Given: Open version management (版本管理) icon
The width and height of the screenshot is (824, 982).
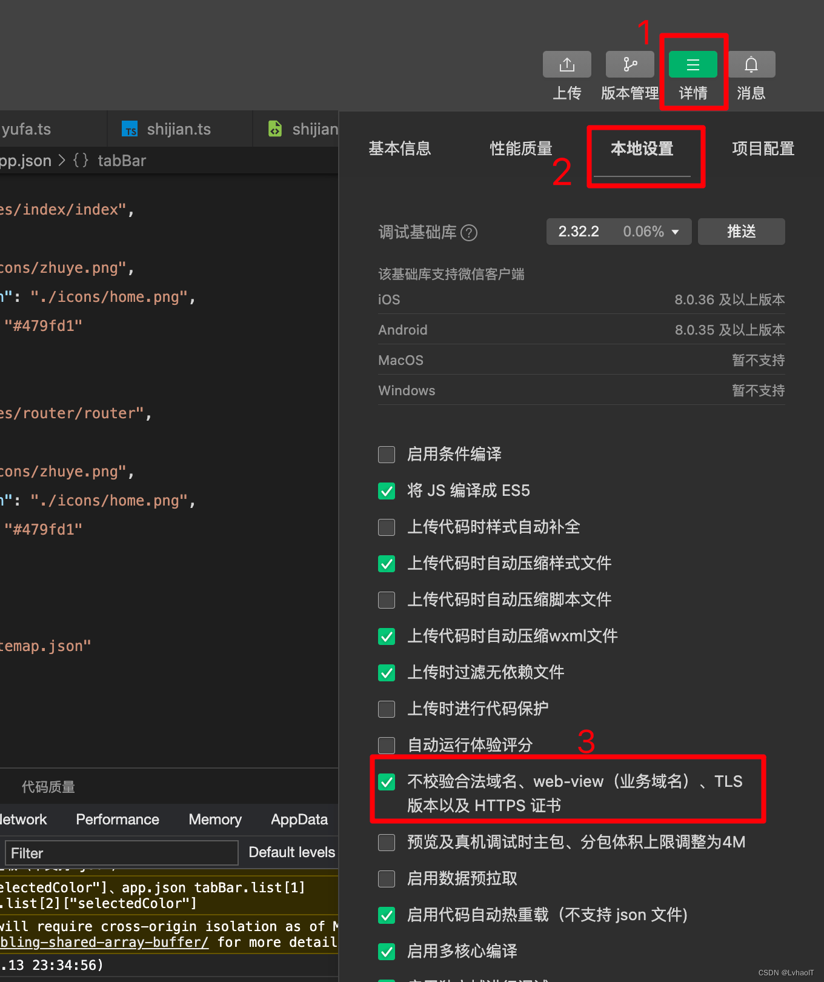Looking at the screenshot, I should (630, 64).
